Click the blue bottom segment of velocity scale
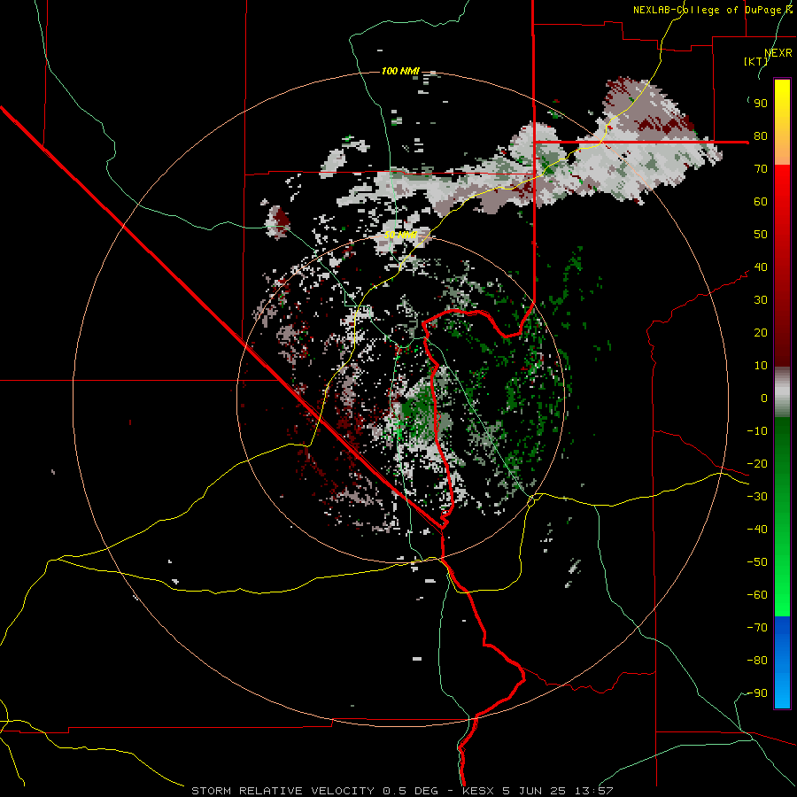 tap(782, 662)
